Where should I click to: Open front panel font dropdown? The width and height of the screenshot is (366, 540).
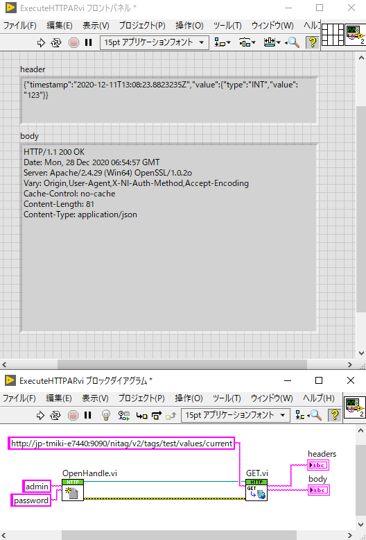pos(155,43)
